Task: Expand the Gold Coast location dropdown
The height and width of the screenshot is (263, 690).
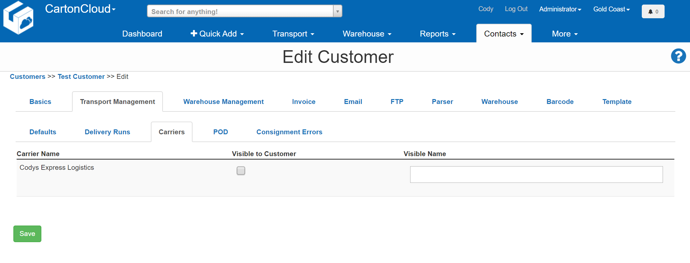Action: click(x=611, y=9)
